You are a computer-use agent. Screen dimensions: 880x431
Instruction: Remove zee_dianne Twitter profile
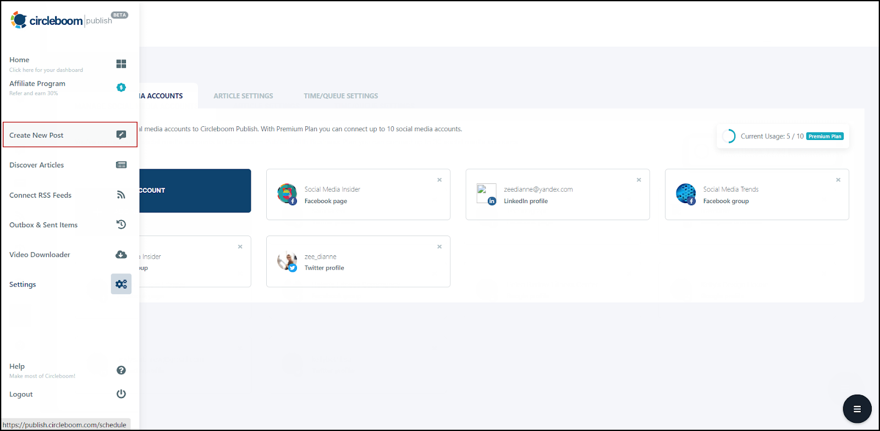[439, 247]
